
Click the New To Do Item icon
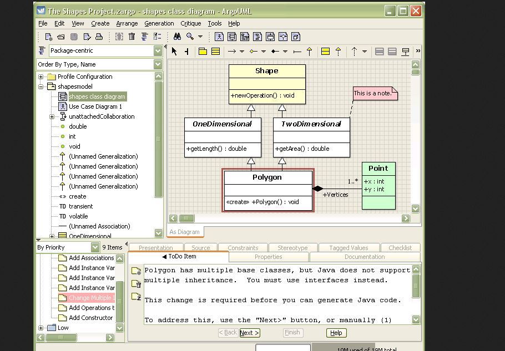coord(137,271)
